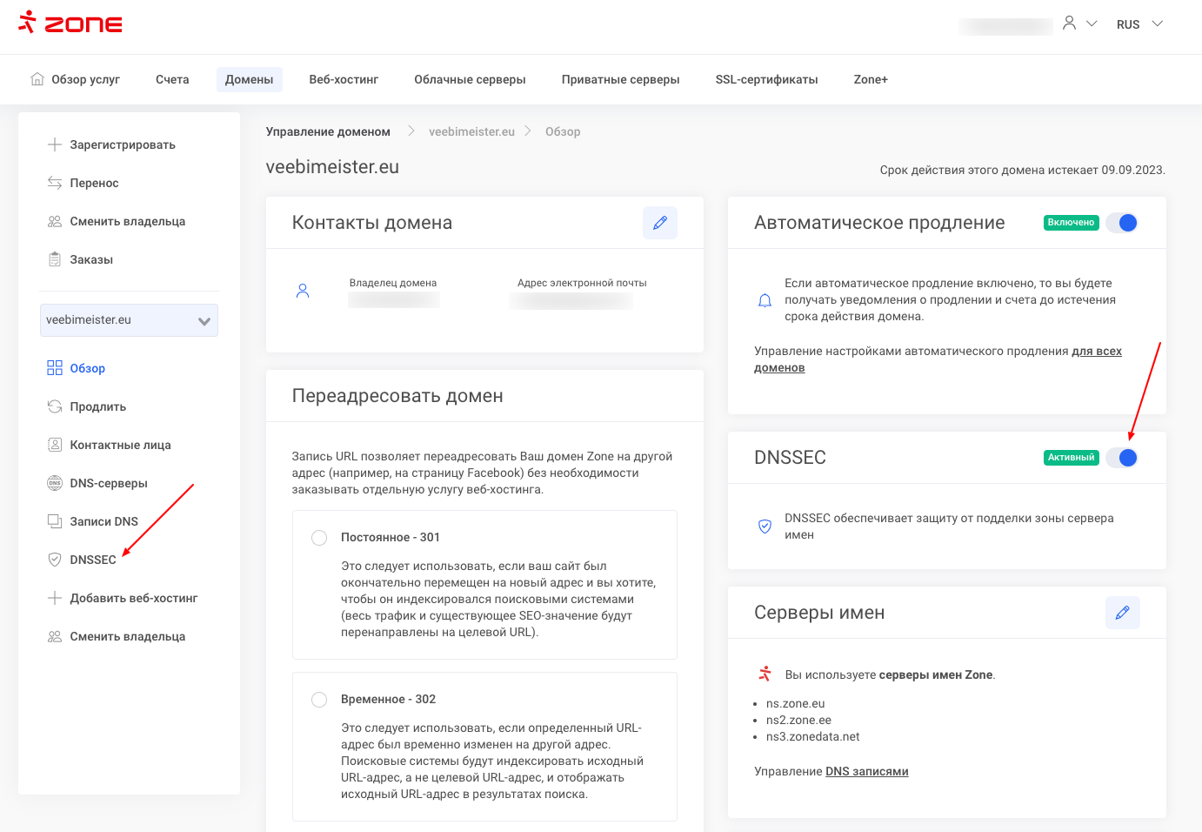Click the home icon beside Обзор услуг
This screenshot has height=832, width=1202.
[37, 79]
